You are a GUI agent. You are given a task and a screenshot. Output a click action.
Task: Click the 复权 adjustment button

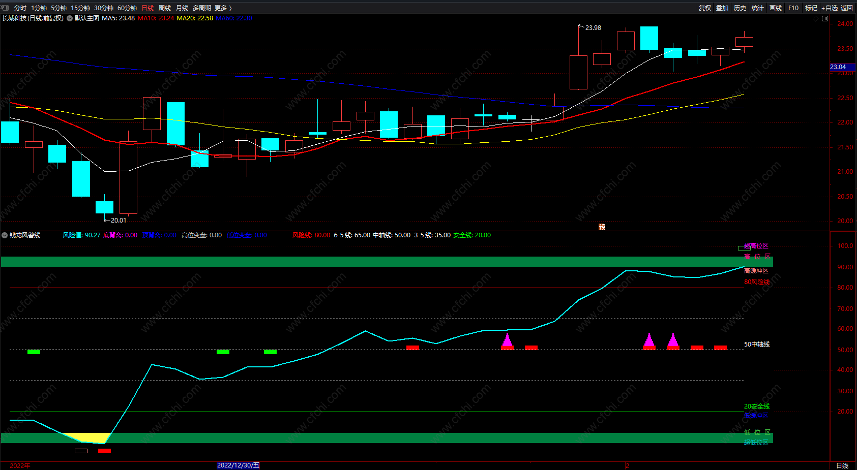point(705,8)
